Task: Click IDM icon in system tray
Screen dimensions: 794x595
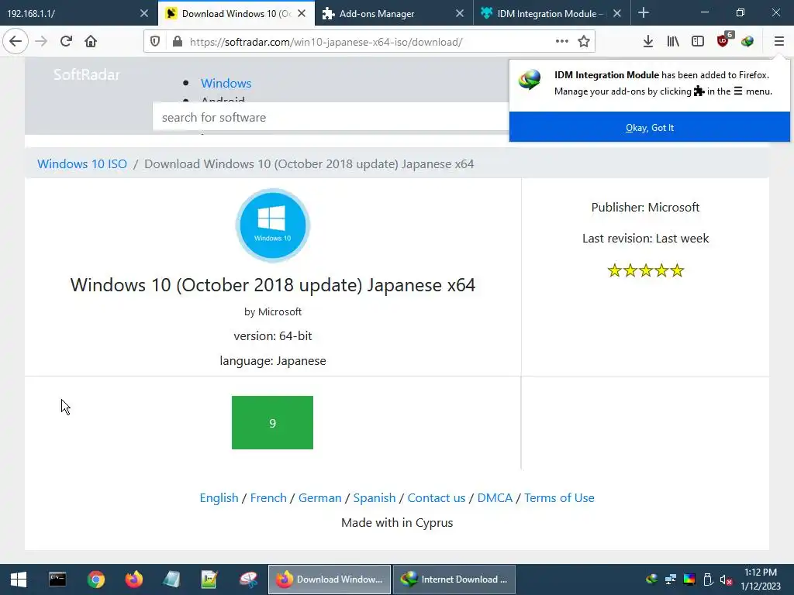Action: point(651,580)
